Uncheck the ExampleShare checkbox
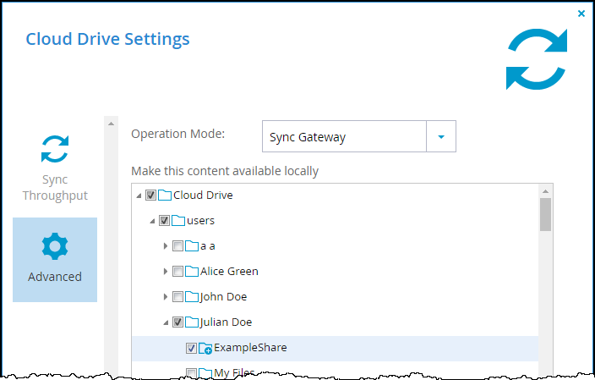 click(191, 348)
